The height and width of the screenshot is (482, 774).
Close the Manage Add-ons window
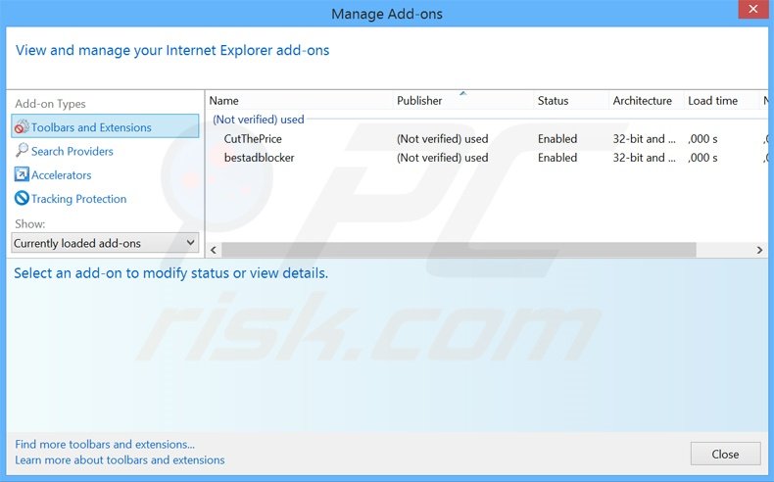725,454
